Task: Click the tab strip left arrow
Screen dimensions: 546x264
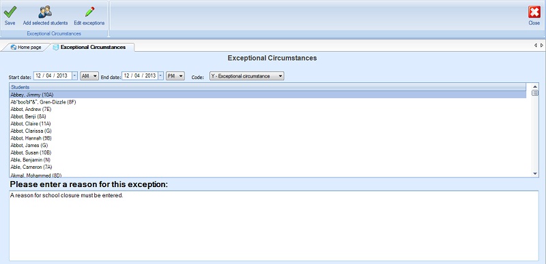Action: pyautogui.click(x=536, y=45)
